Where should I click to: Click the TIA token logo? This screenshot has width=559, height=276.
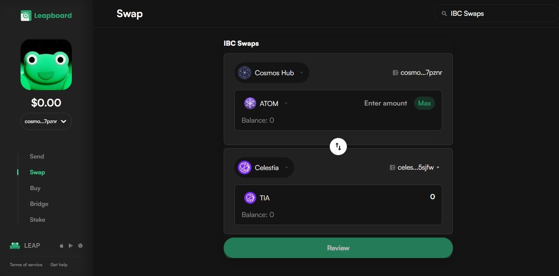[250, 198]
